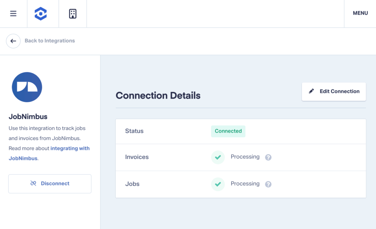Screen dimensions: 376x229
Task: Click the green checkmark beside Jobs
Action: [x=218, y=184]
